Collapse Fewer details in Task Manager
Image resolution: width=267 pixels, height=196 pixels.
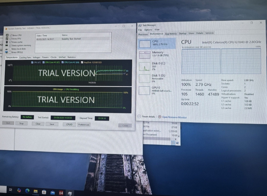tap(147, 116)
